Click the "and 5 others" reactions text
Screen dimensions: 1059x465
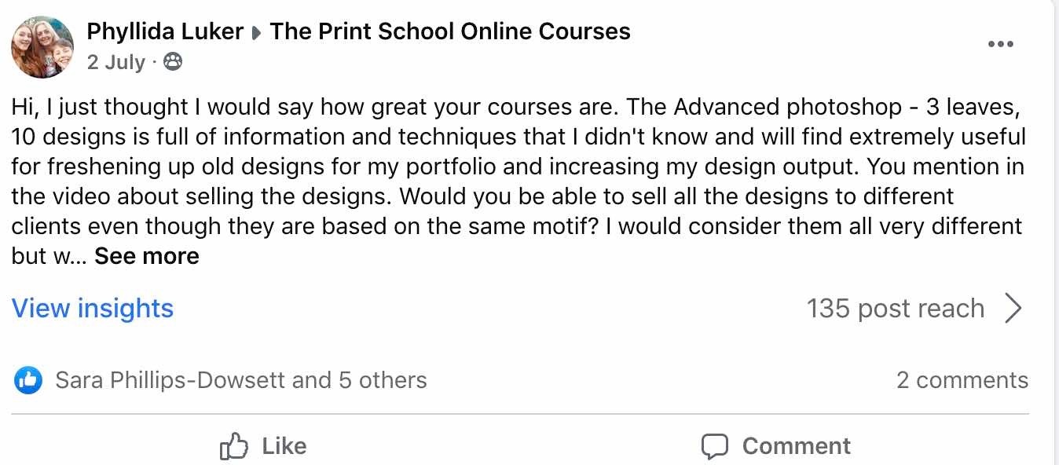click(359, 381)
